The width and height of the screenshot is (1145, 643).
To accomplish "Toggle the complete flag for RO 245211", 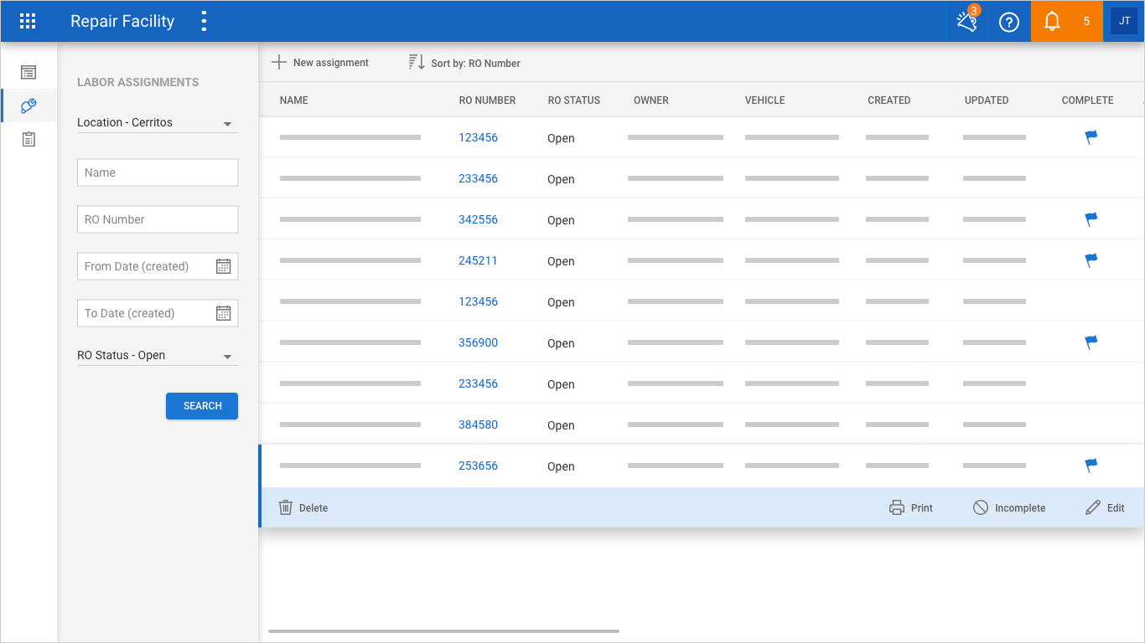I will [1091, 260].
